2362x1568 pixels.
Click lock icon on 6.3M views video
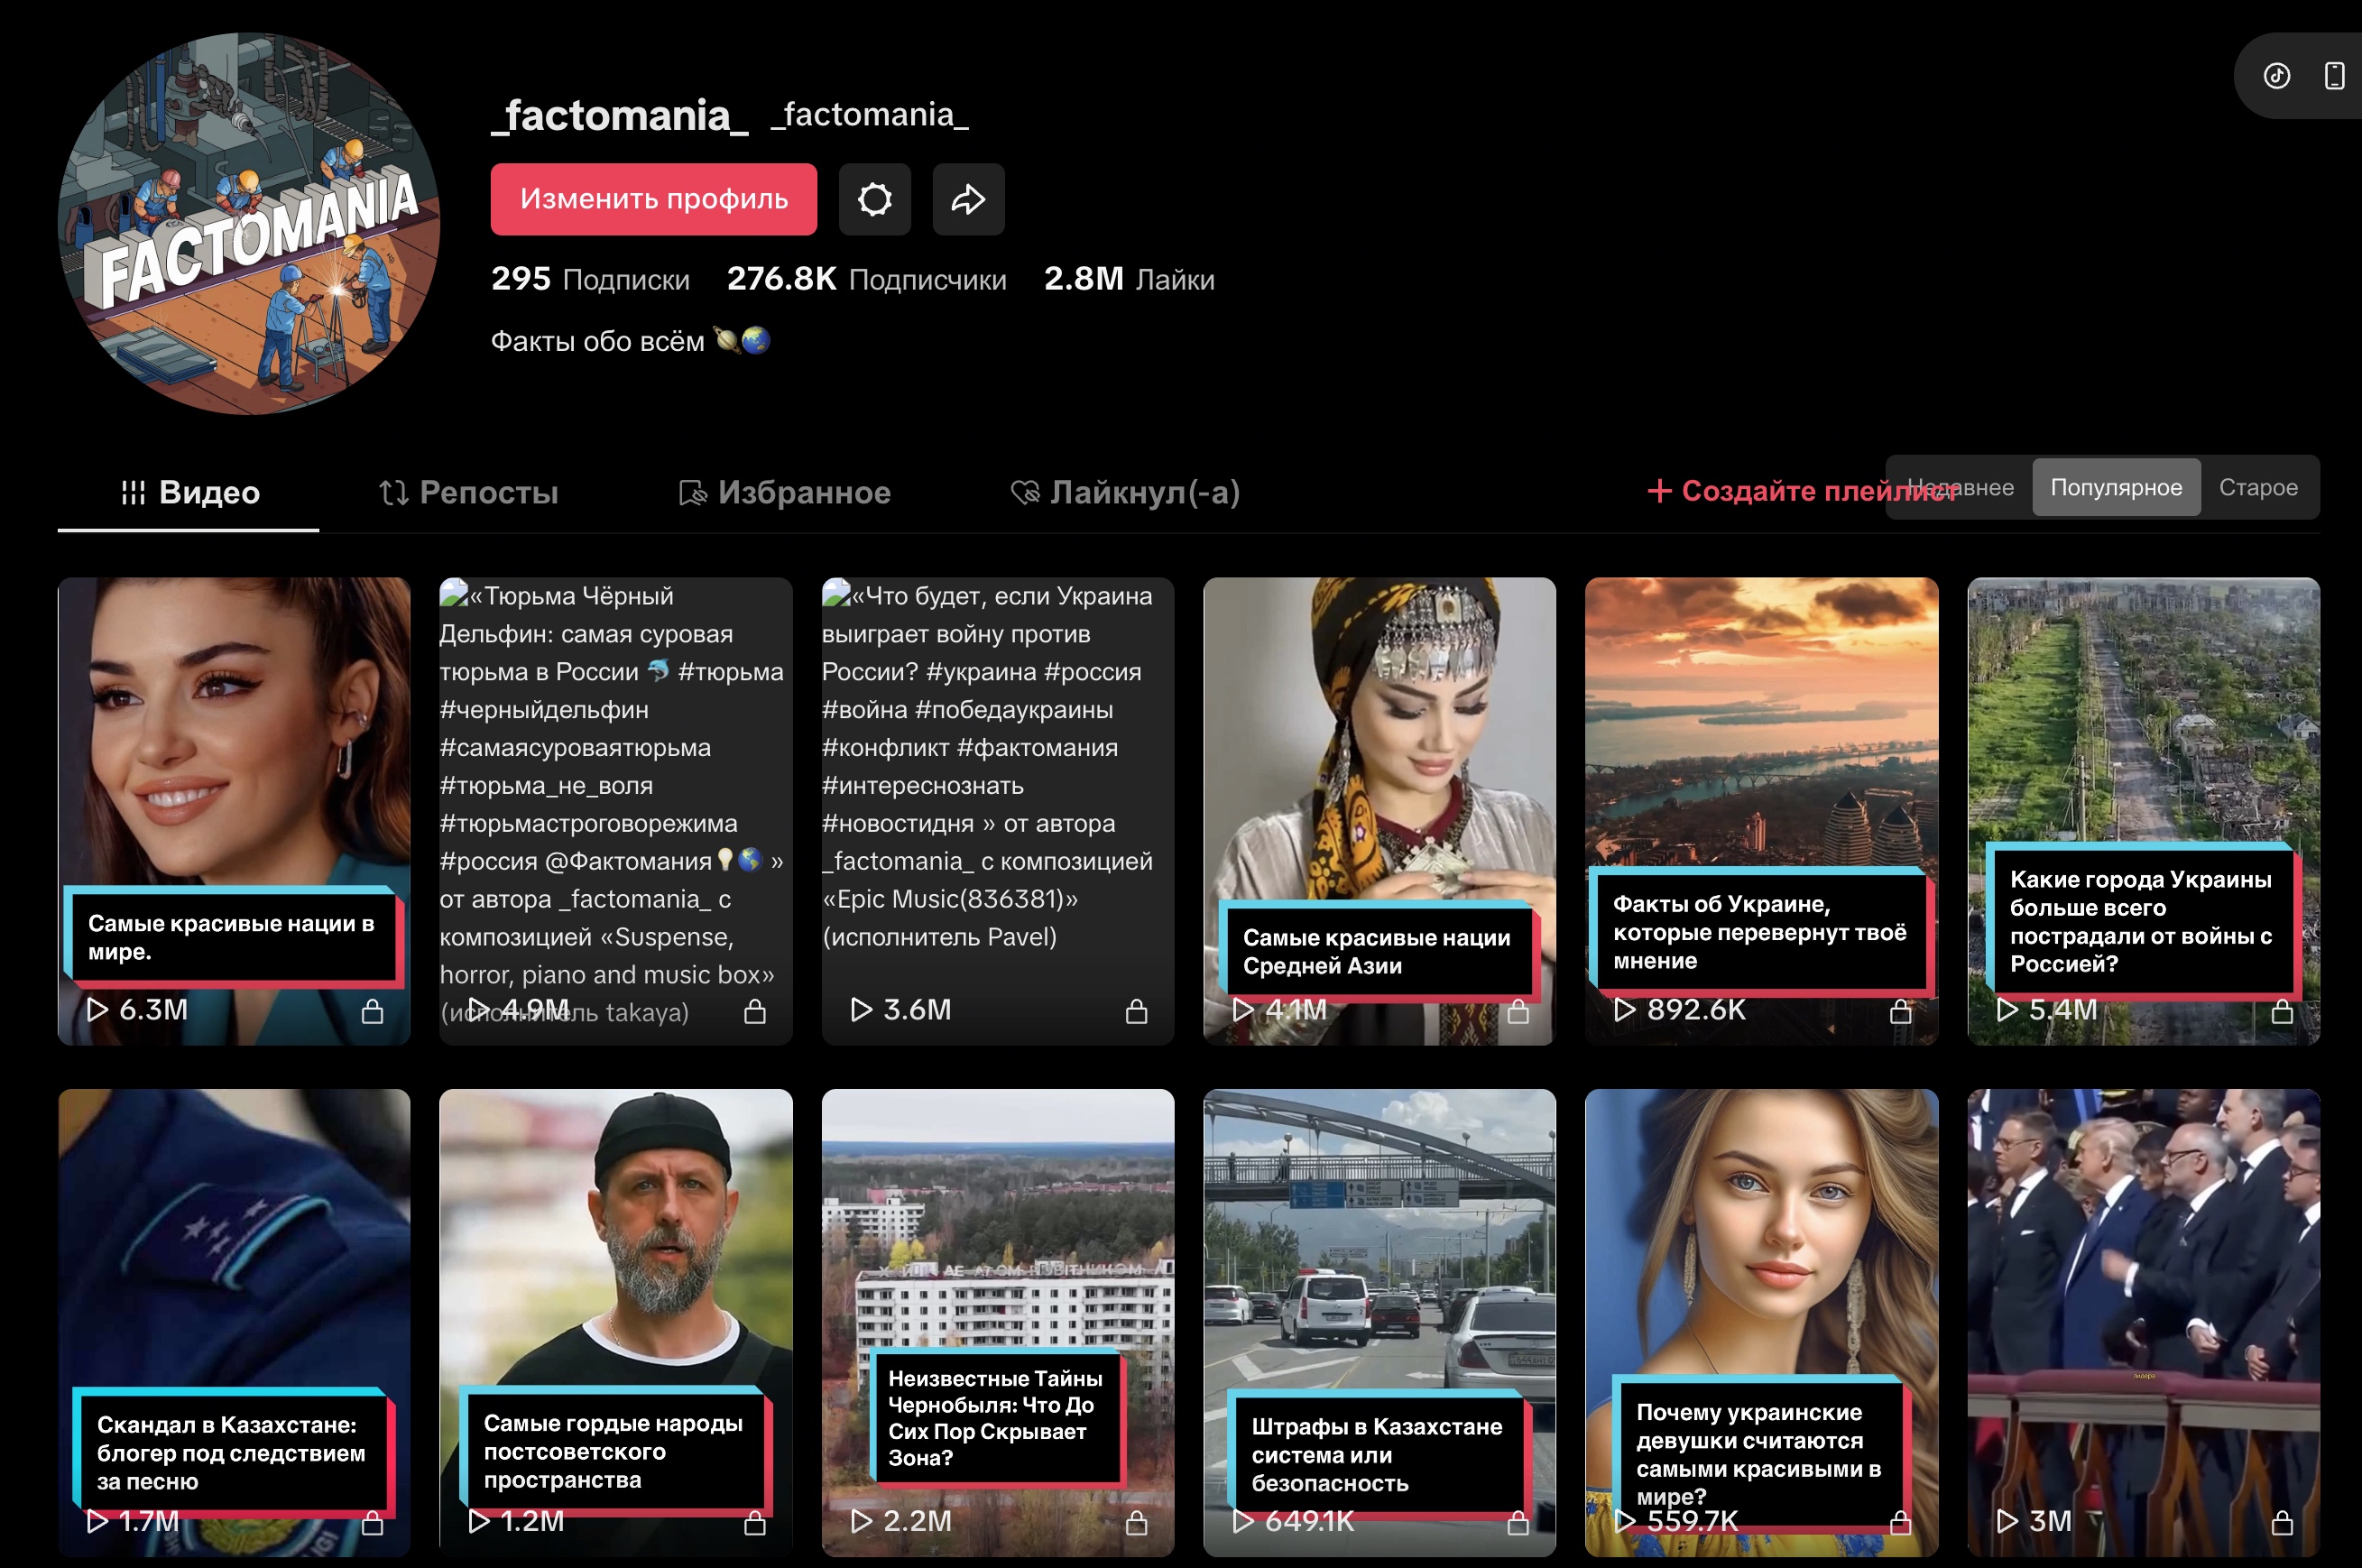[x=372, y=1011]
